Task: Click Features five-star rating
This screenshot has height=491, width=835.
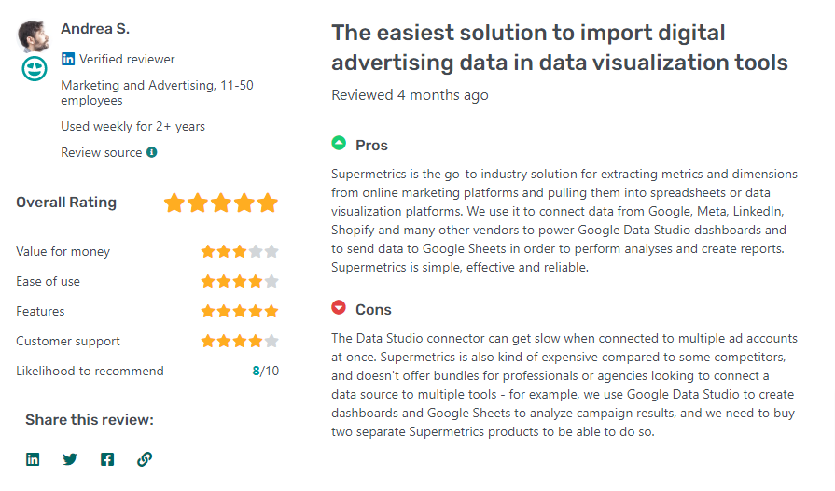Action: [240, 311]
